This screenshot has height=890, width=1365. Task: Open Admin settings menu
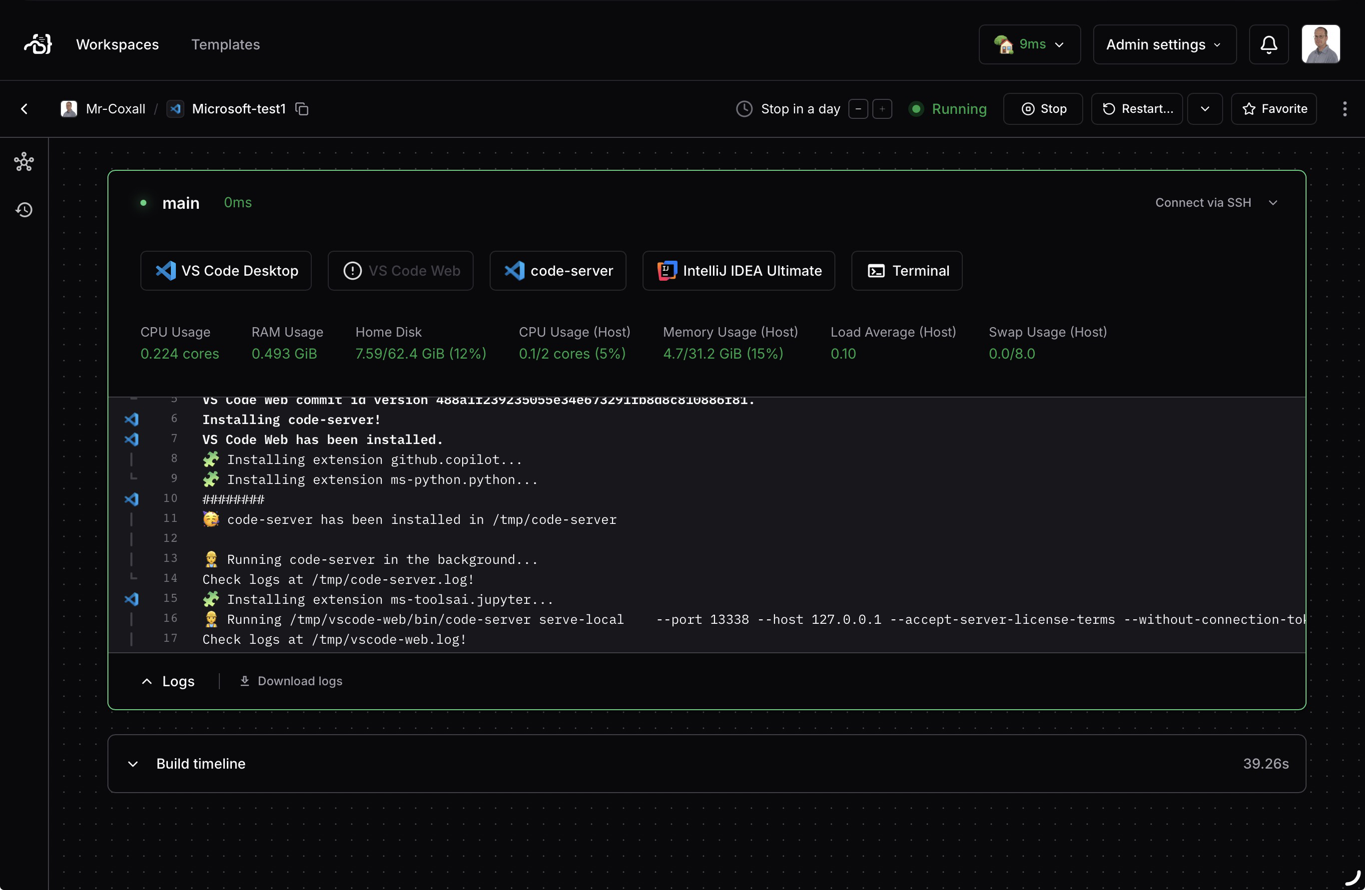click(x=1164, y=44)
